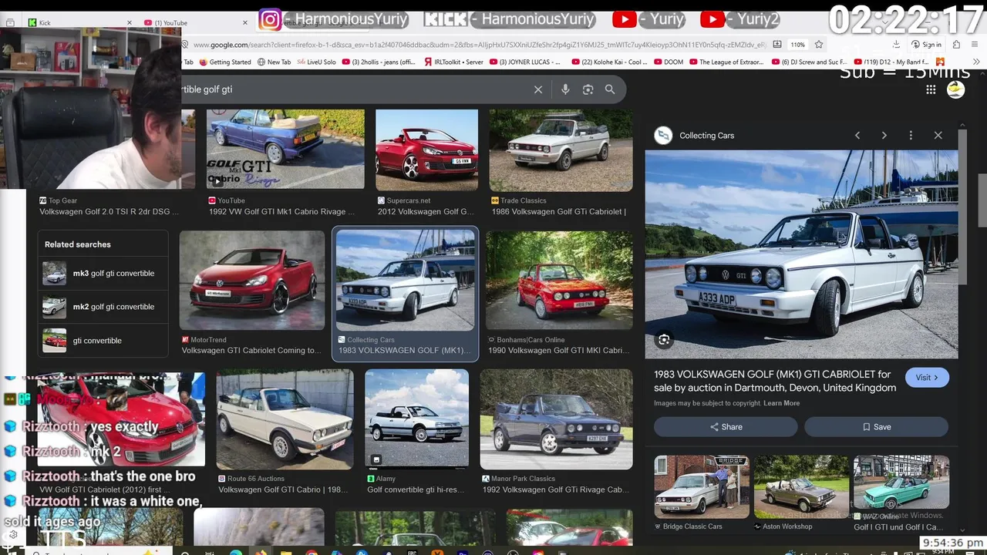The height and width of the screenshot is (555, 987).
Task: Click inside the Google search text field
Action: (x=355, y=89)
